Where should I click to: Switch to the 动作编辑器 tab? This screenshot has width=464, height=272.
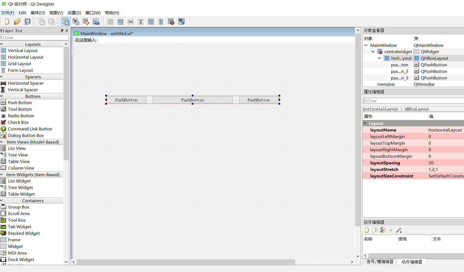(x=412, y=262)
